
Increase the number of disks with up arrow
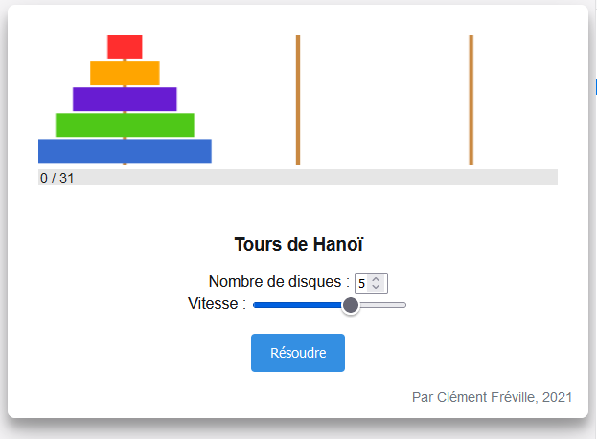tap(376, 279)
